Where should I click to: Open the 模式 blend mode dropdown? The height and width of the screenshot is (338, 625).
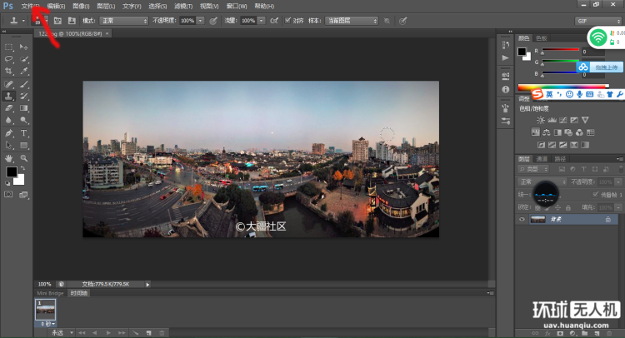point(123,20)
